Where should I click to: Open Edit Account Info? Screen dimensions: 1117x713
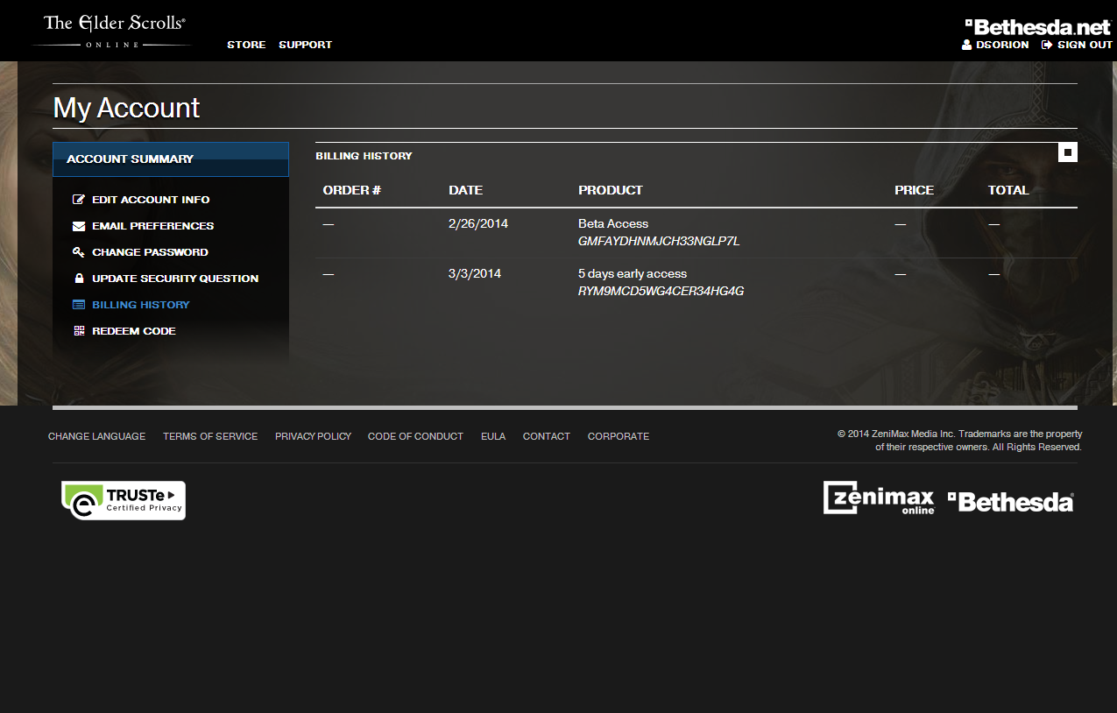click(x=151, y=200)
